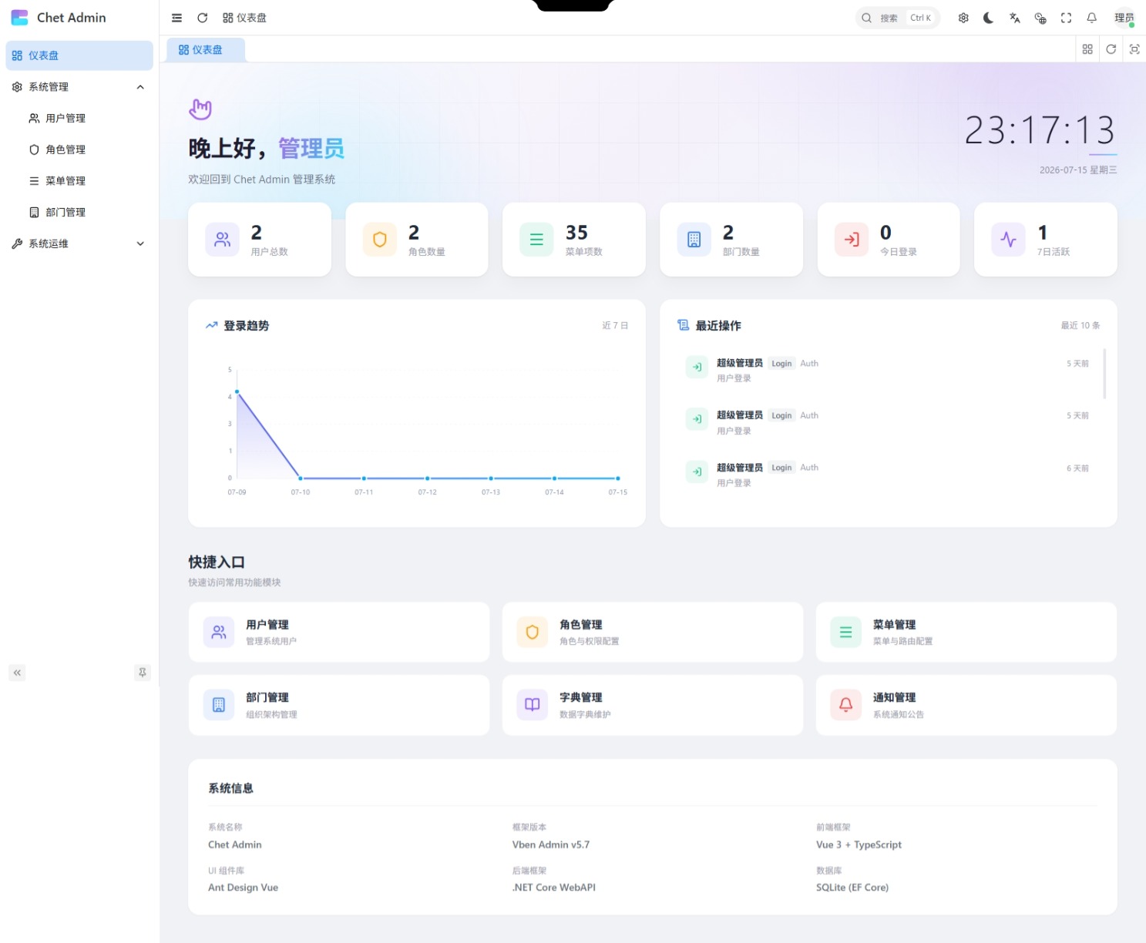Screen dimensions: 1146x943
Task: Open the timezone globe icon
Action: pyautogui.click(x=1040, y=18)
